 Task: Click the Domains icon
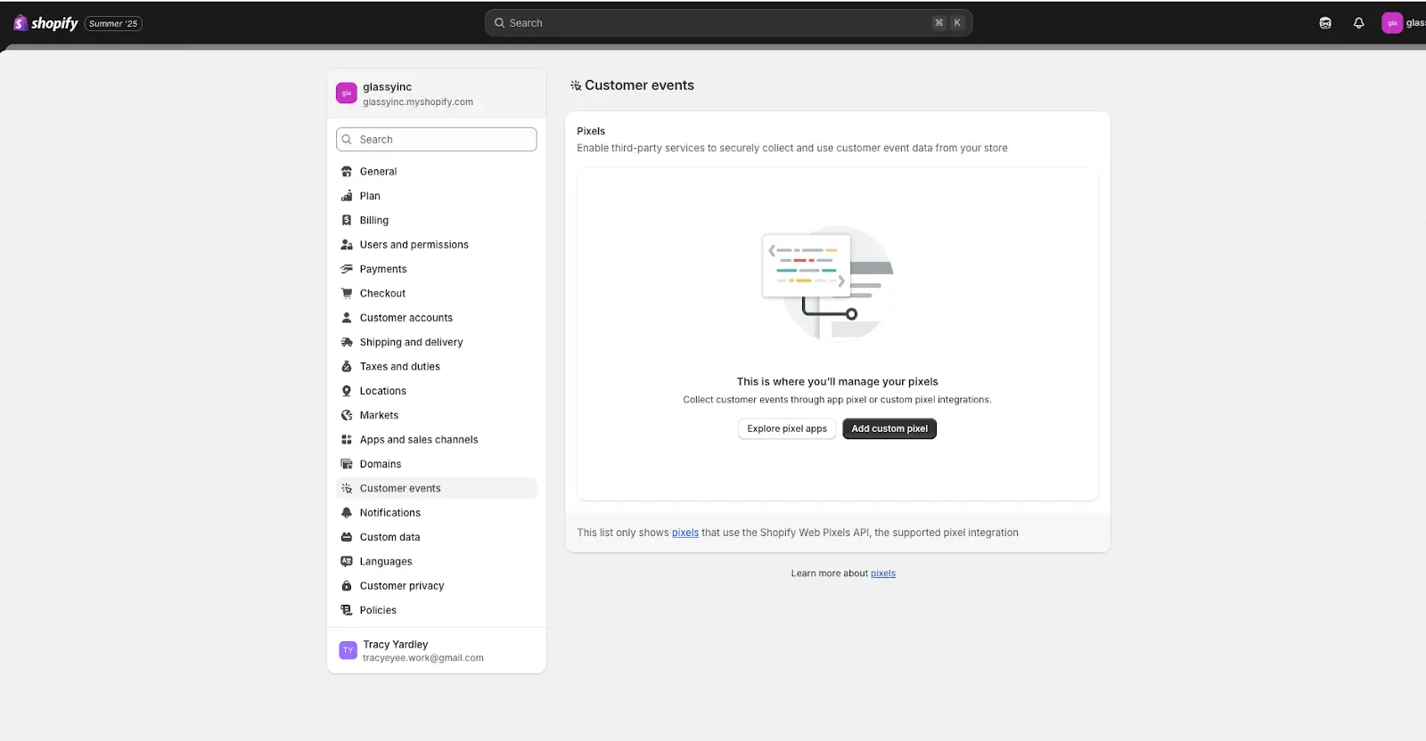[x=347, y=464]
